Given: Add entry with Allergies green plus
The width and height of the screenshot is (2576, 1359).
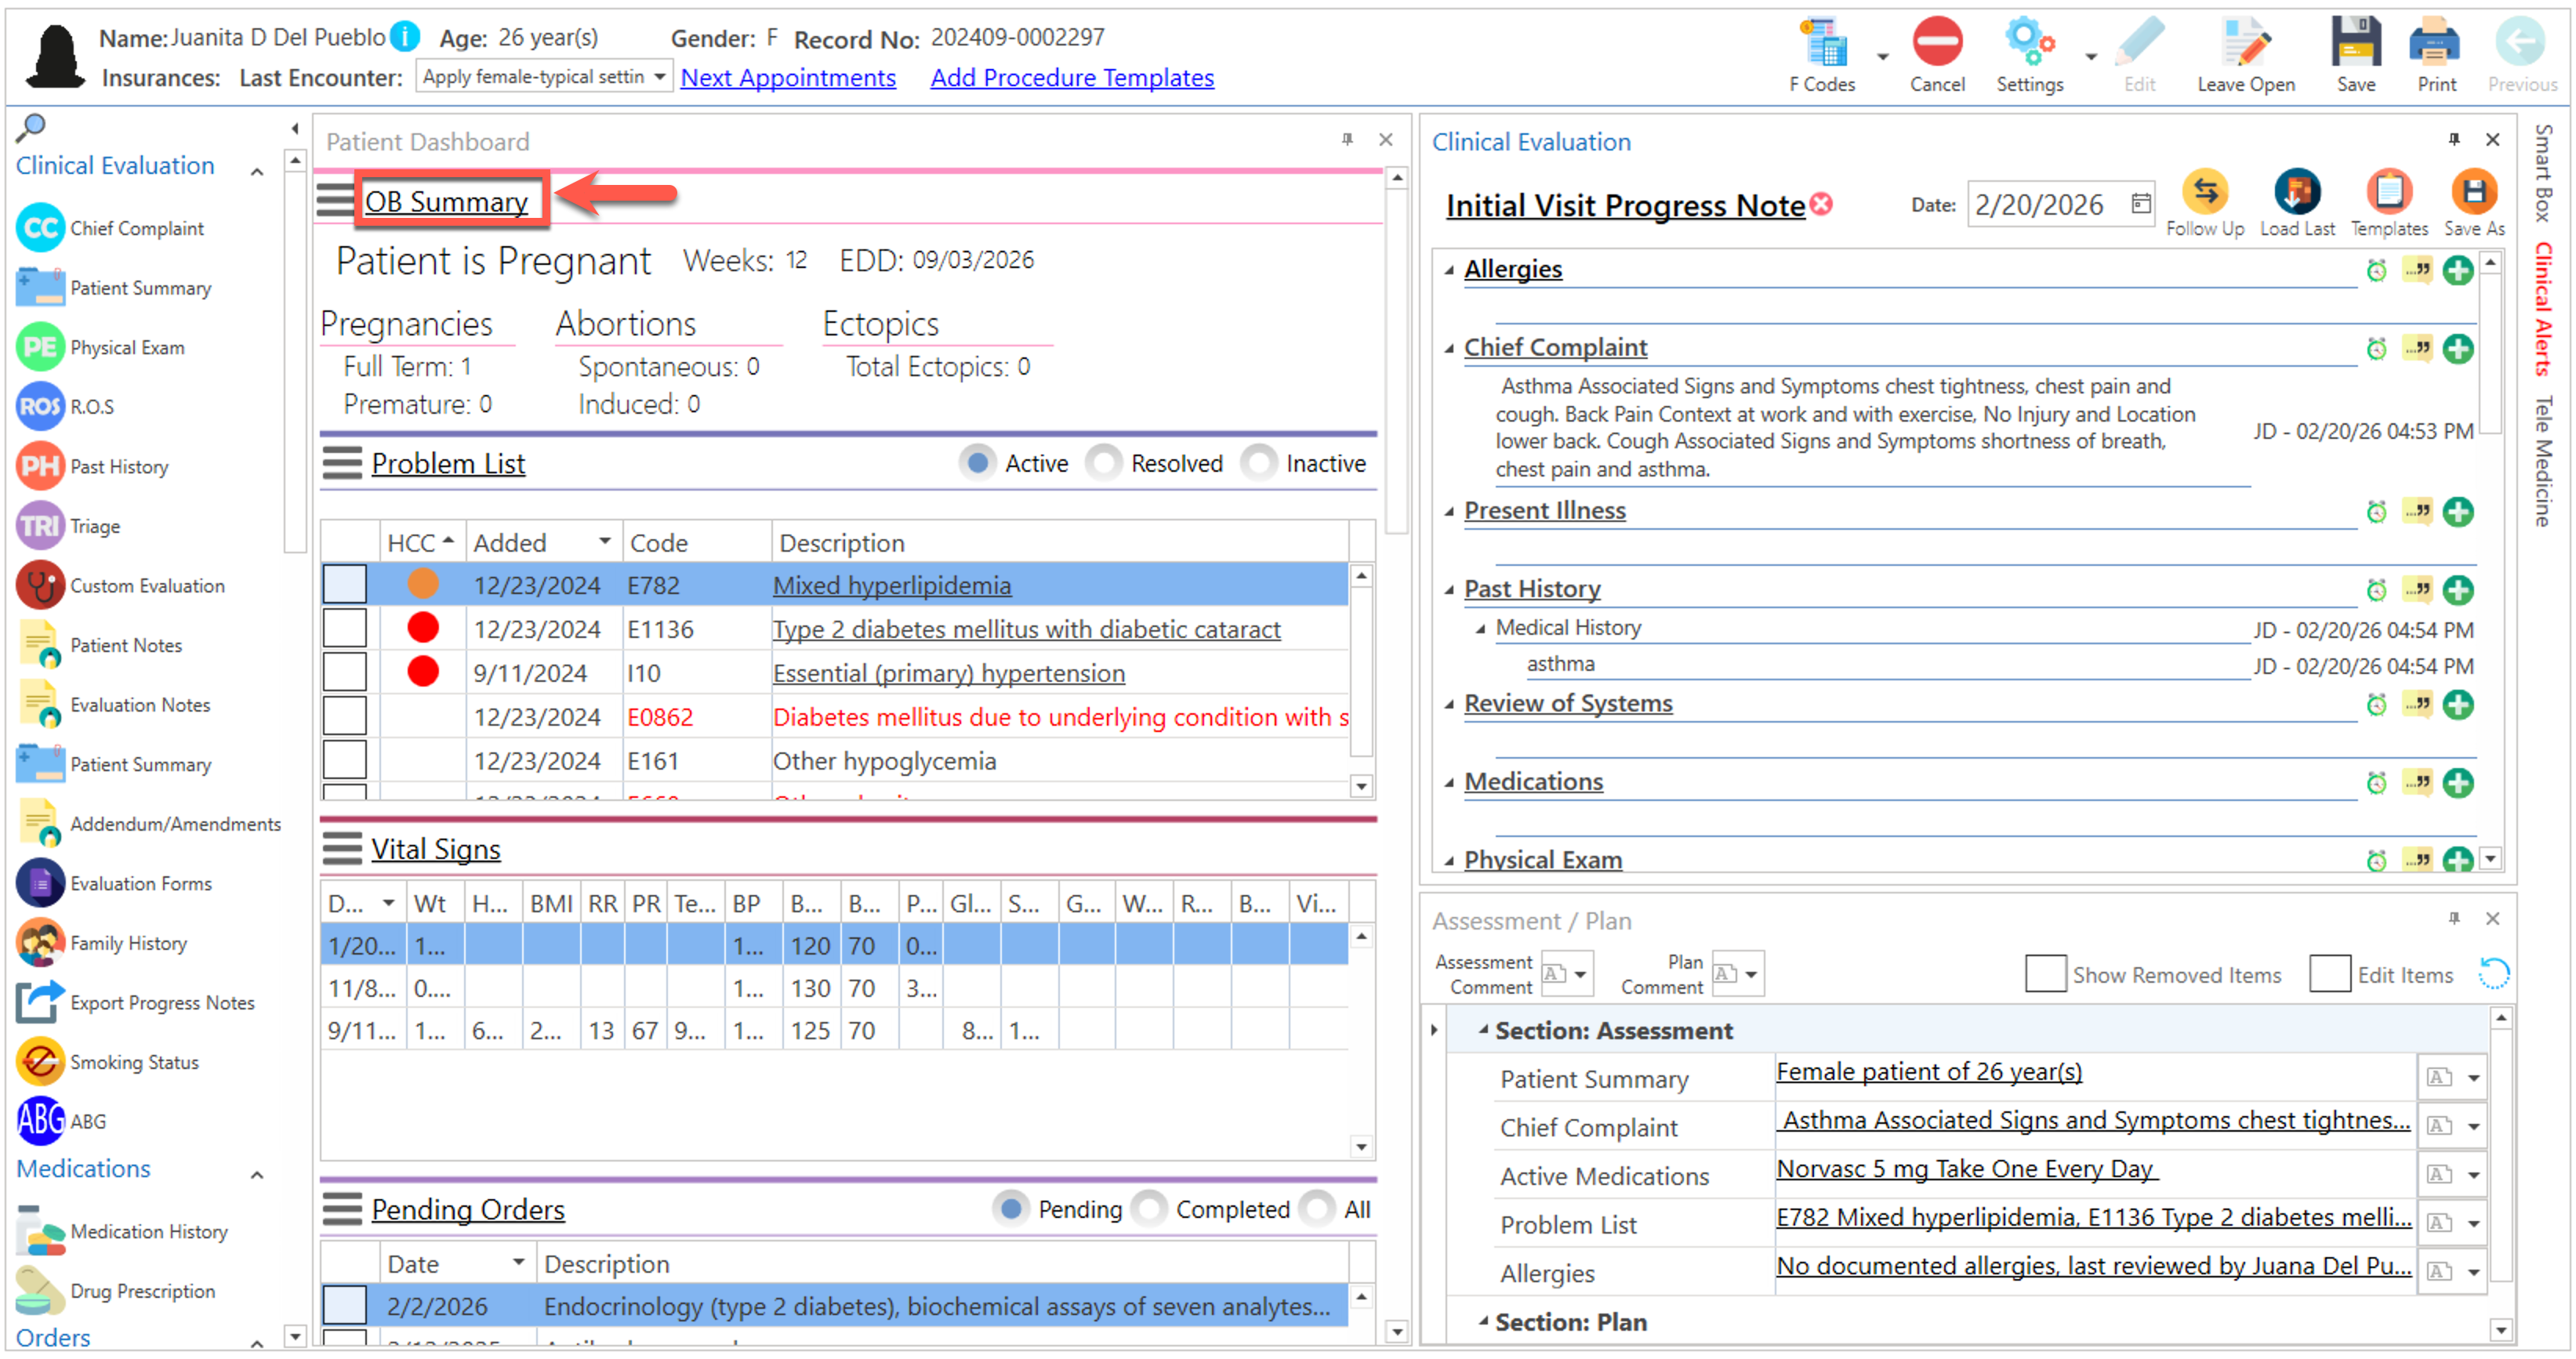Looking at the screenshot, I should [2457, 270].
